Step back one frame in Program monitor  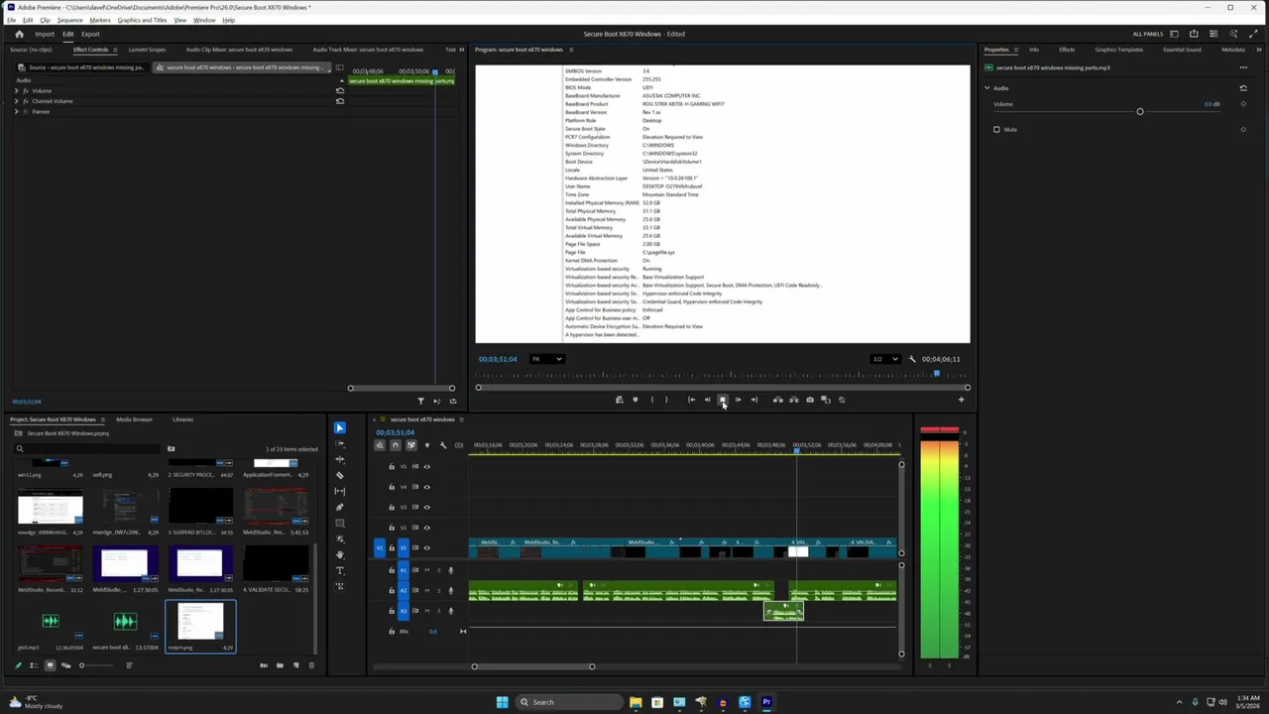pyautogui.click(x=707, y=400)
